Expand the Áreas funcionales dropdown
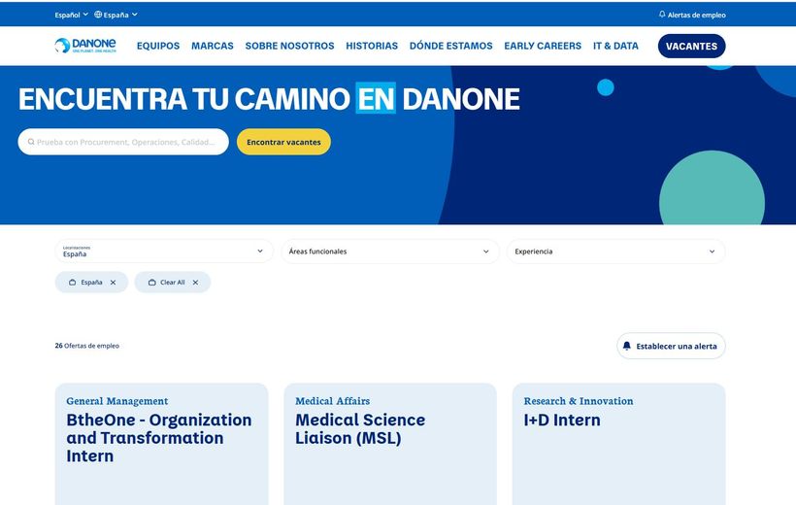The height and width of the screenshot is (505, 796). [x=390, y=251]
